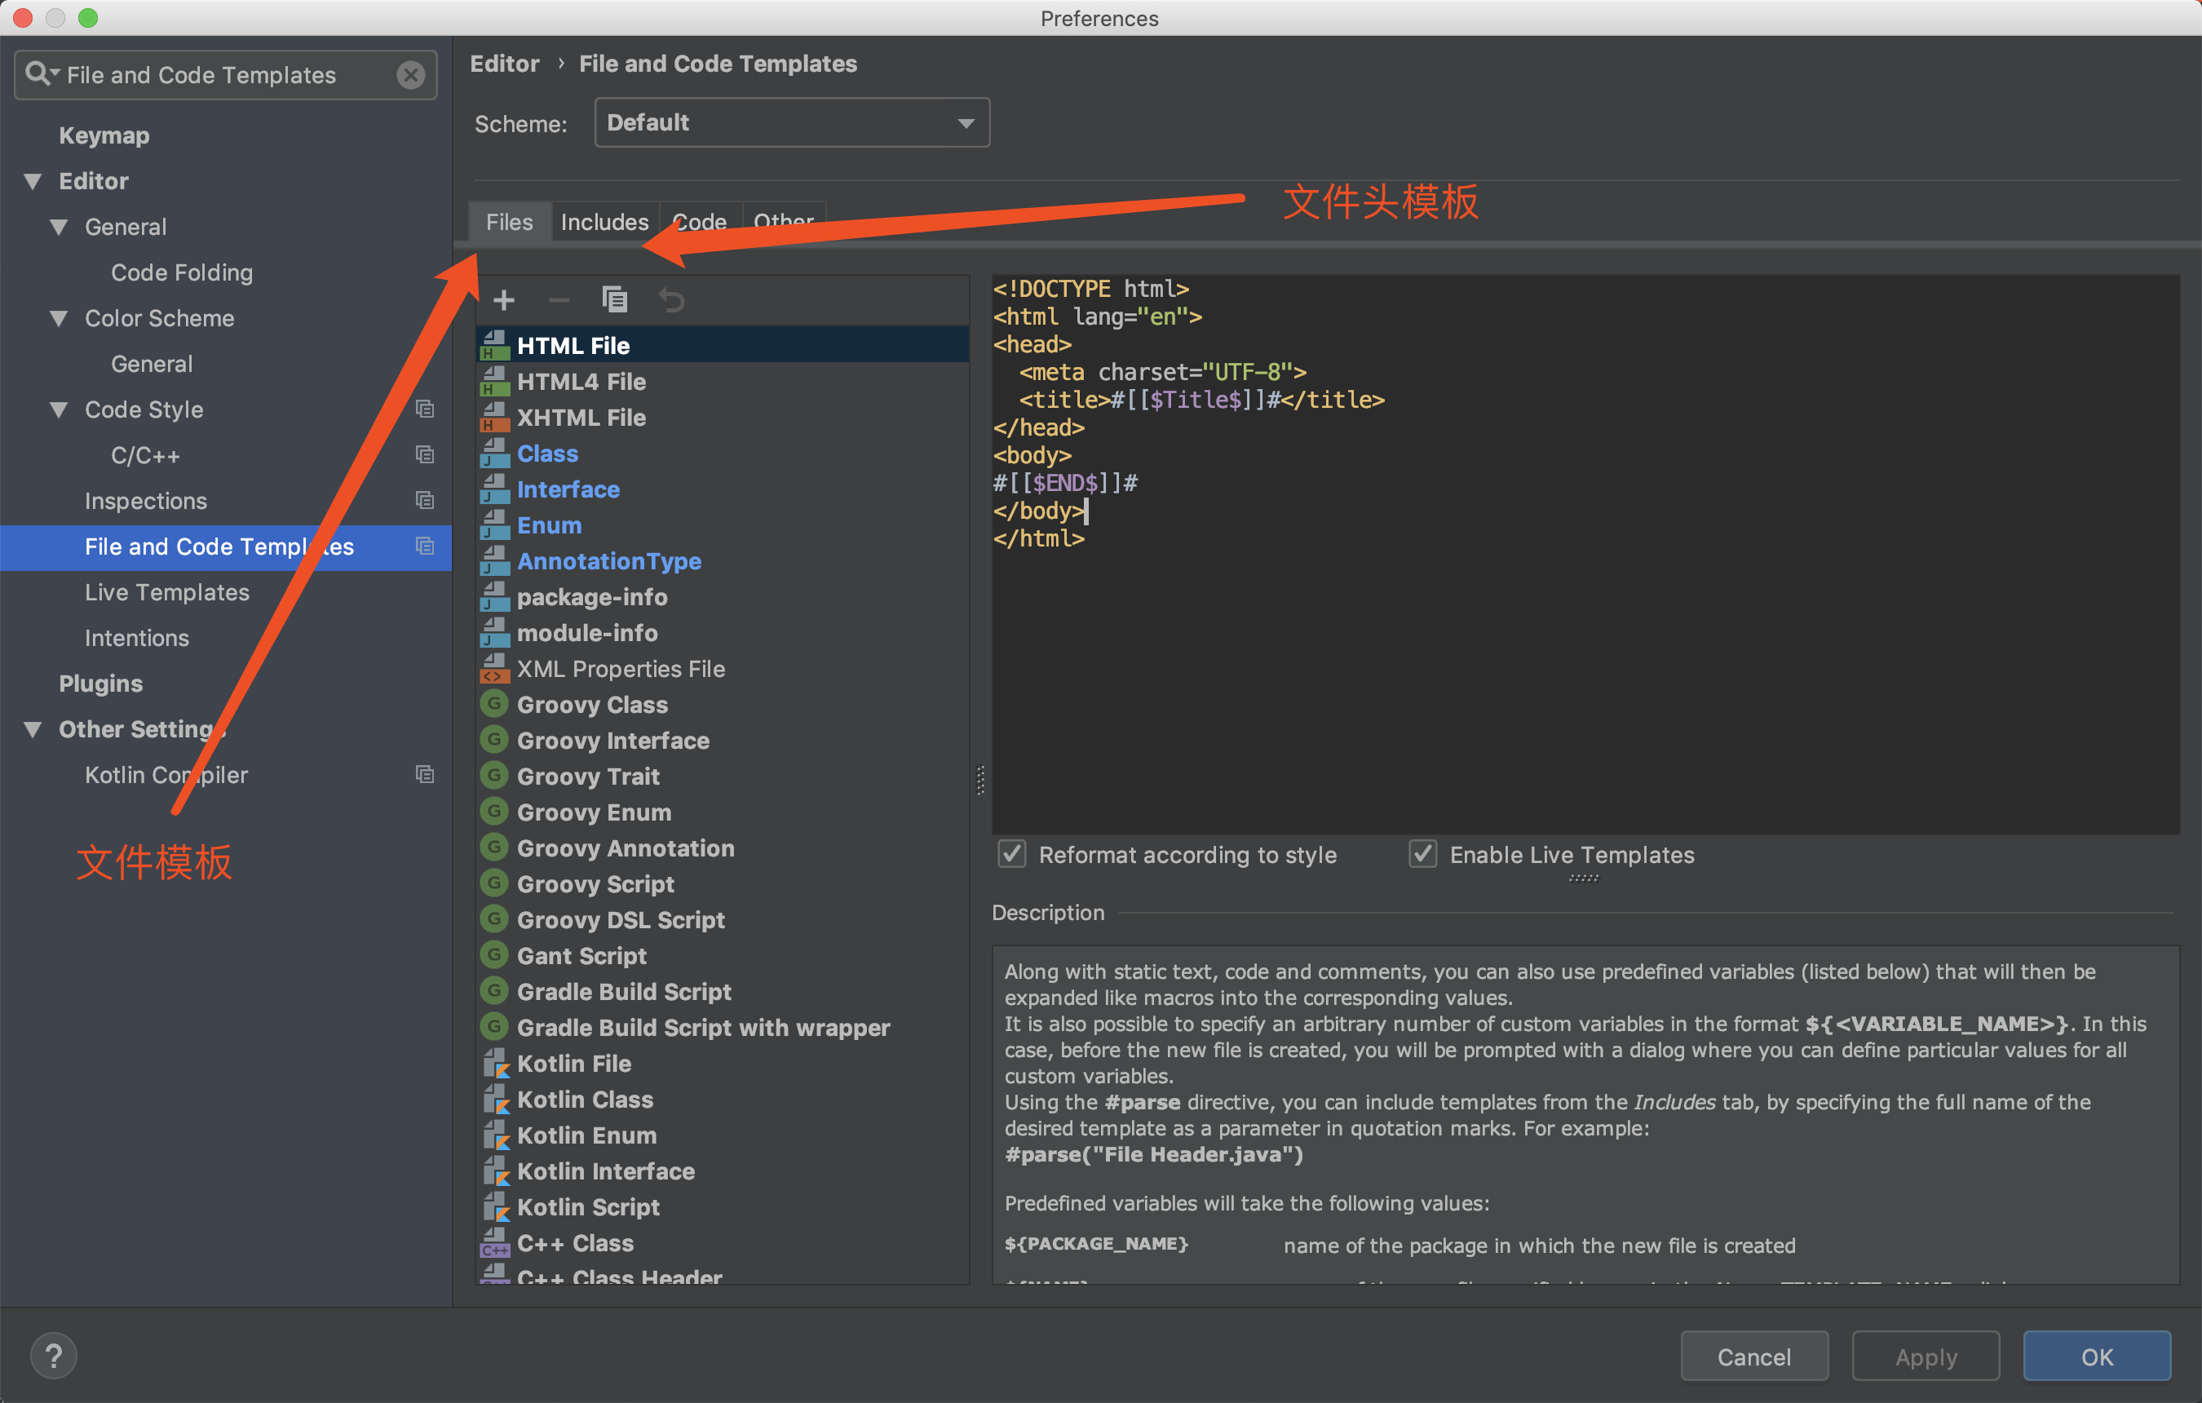Select the Gant Script icon
The height and width of the screenshot is (1403, 2202).
pos(495,955)
